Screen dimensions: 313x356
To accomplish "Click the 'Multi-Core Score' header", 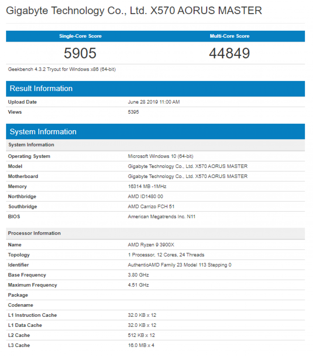I will coord(230,36).
